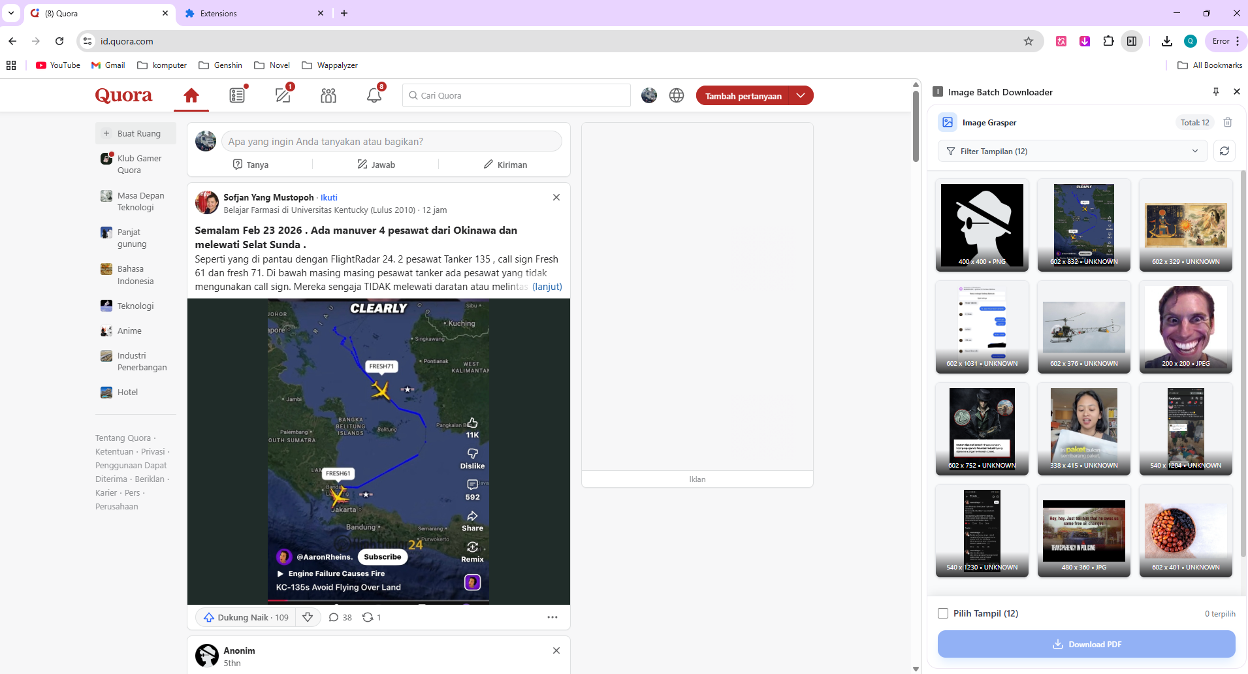Open the Spaces icon in Quora navbar
This screenshot has height=674, width=1248.
(x=328, y=95)
